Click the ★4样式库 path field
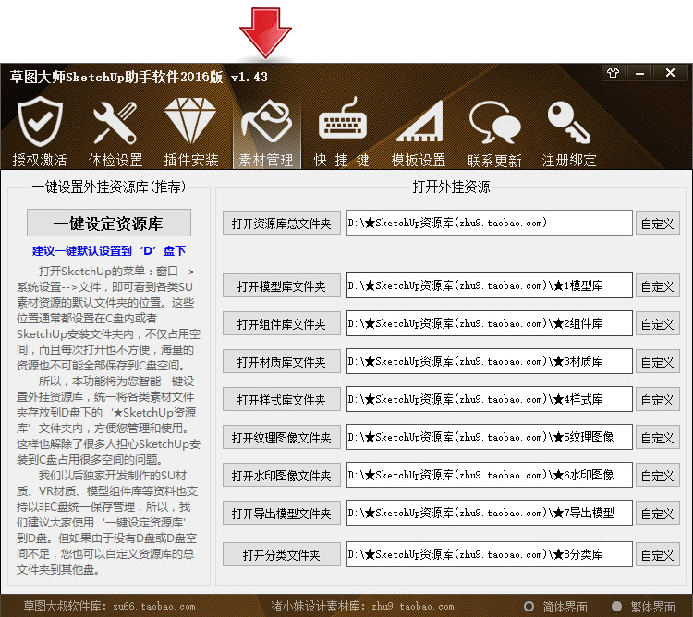This screenshot has height=617, width=693. pyautogui.click(x=489, y=399)
